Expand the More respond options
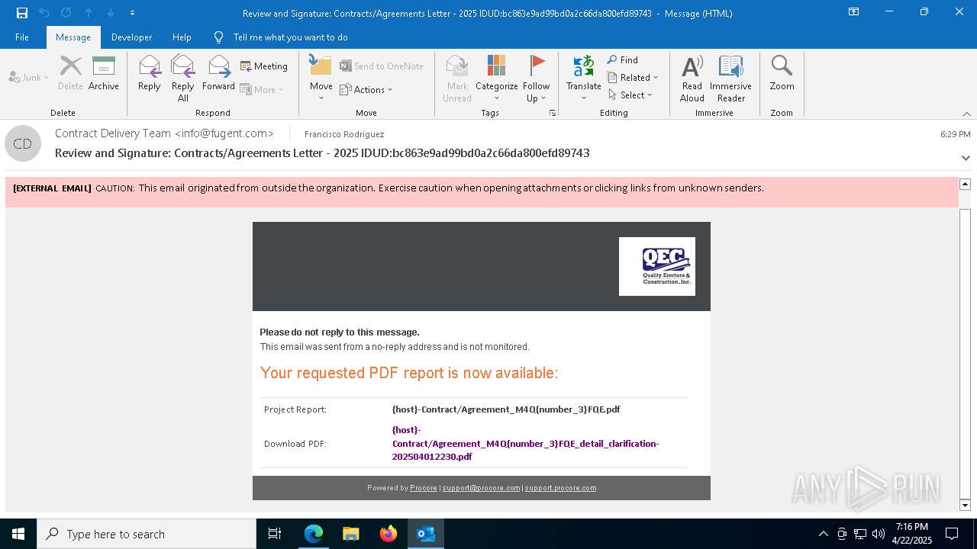 click(x=262, y=89)
